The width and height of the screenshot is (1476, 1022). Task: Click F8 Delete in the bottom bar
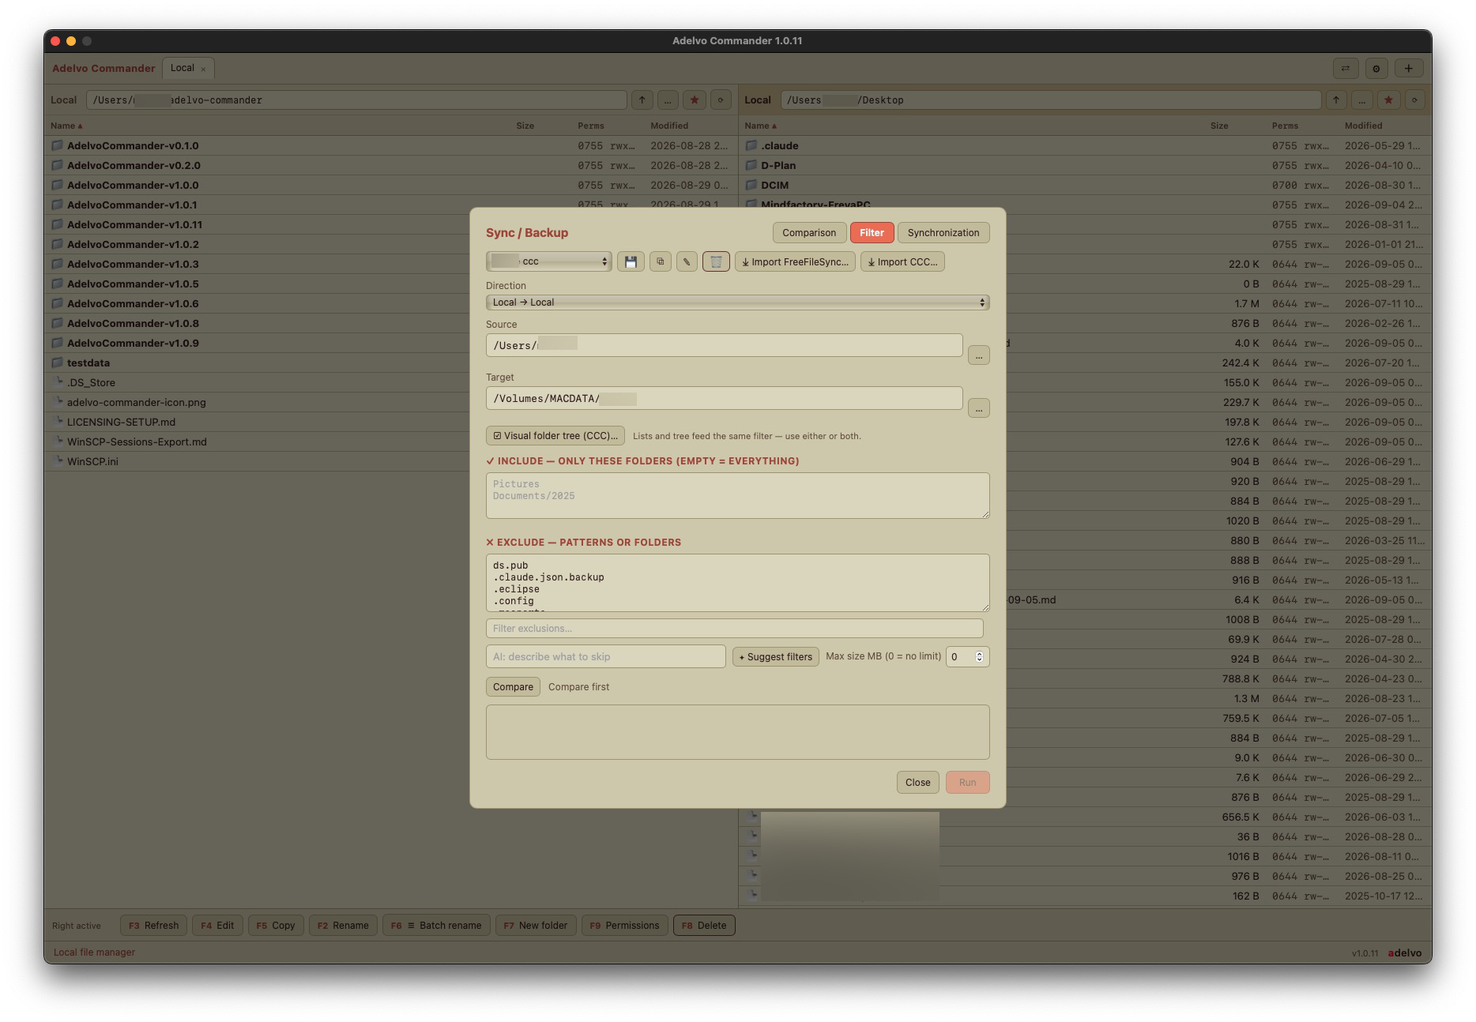point(704,926)
